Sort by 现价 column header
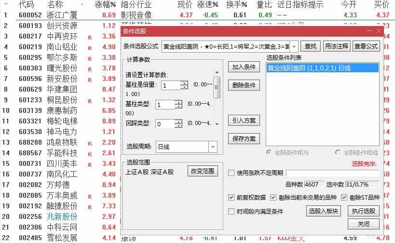The height and width of the screenshot is (243, 395). pyautogui.click(x=185, y=4)
